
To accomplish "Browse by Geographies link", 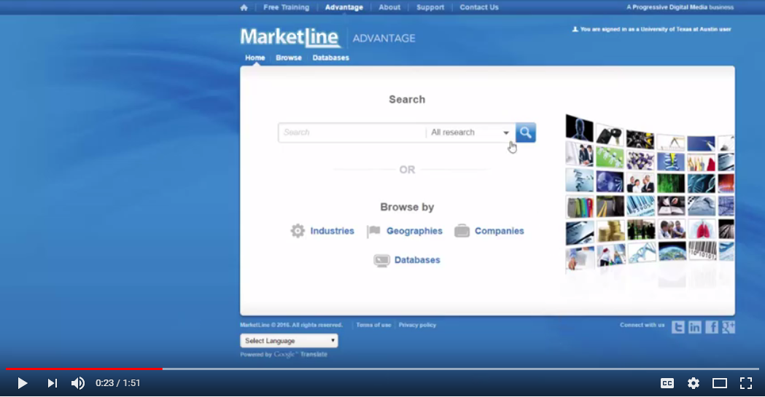I will pyautogui.click(x=414, y=231).
